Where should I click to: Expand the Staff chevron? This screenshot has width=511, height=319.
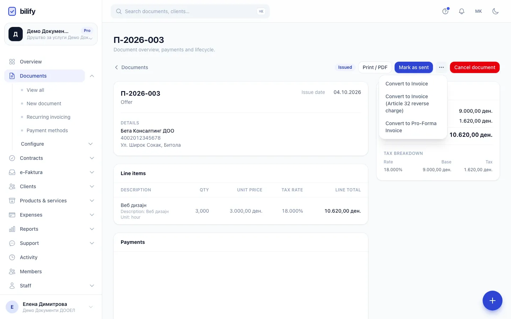point(92,286)
